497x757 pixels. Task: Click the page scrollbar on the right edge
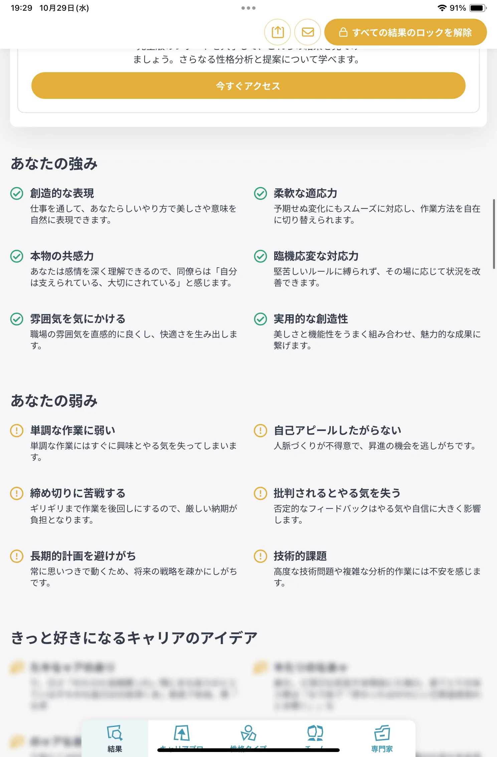494,234
